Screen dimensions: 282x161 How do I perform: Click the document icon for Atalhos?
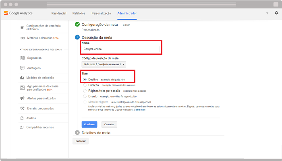(x=22, y=118)
